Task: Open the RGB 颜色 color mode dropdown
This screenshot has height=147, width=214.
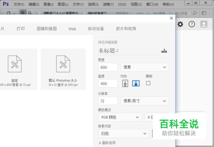Action: click(120, 117)
